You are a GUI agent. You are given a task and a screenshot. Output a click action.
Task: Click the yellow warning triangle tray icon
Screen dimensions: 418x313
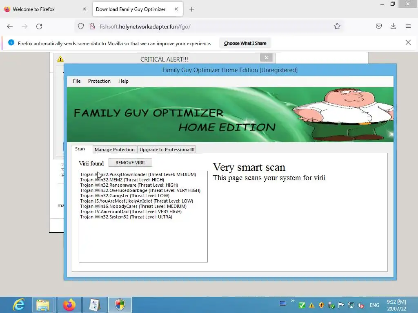(x=311, y=306)
